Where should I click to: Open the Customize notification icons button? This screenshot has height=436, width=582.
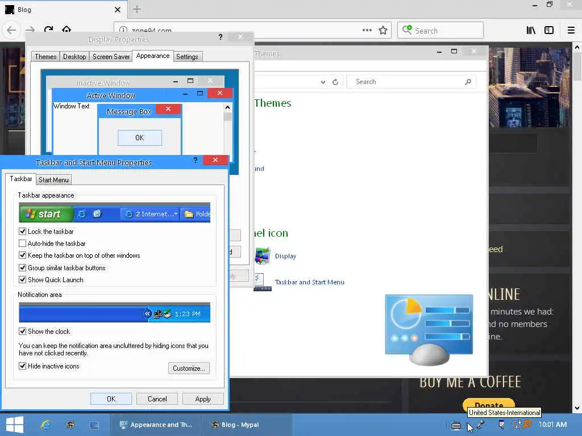click(189, 368)
